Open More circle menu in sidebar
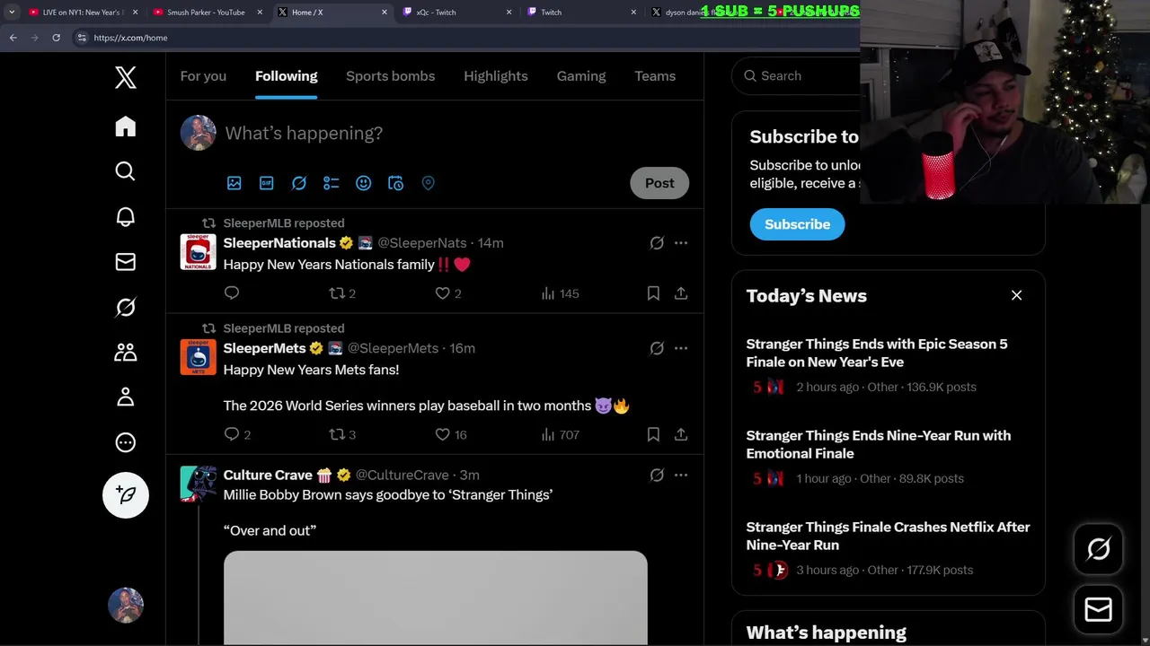The image size is (1150, 646). (126, 442)
